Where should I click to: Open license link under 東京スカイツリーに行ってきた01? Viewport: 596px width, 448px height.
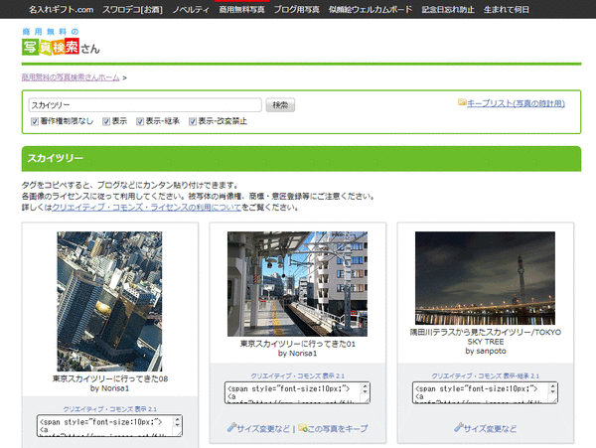pos(298,375)
